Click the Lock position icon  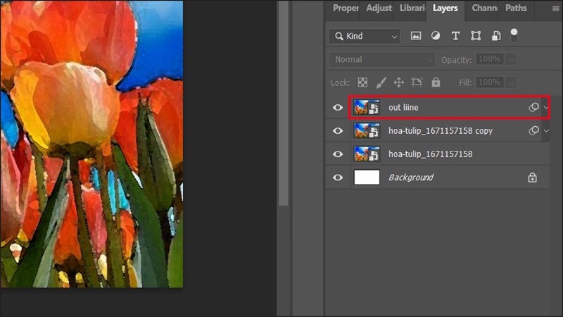pyautogui.click(x=399, y=82)
